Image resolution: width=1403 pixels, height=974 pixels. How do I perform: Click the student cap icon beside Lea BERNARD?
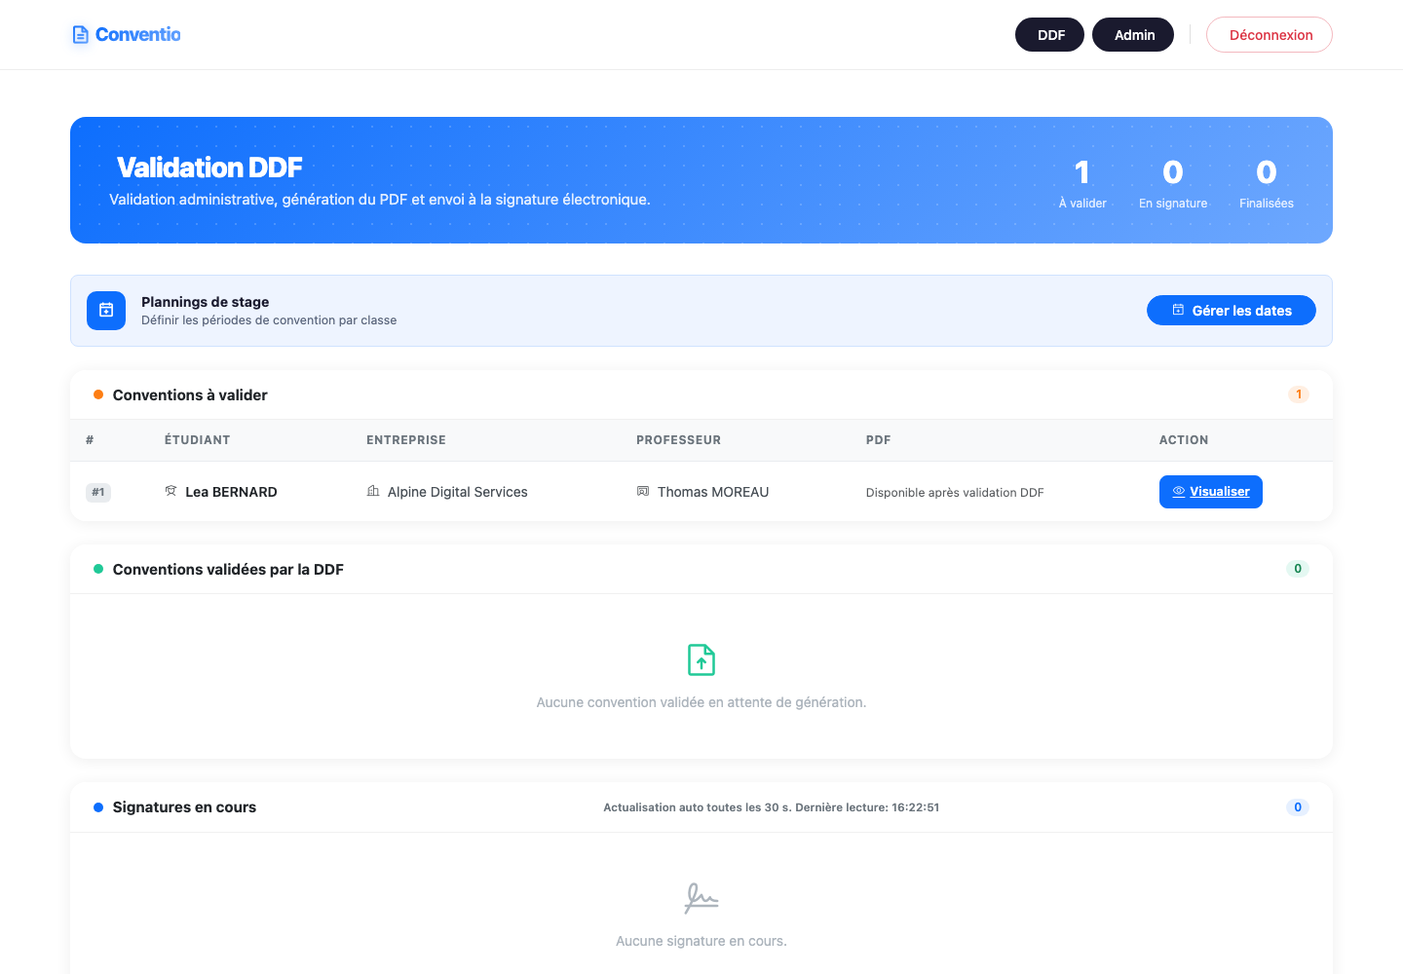coord(171,491)
